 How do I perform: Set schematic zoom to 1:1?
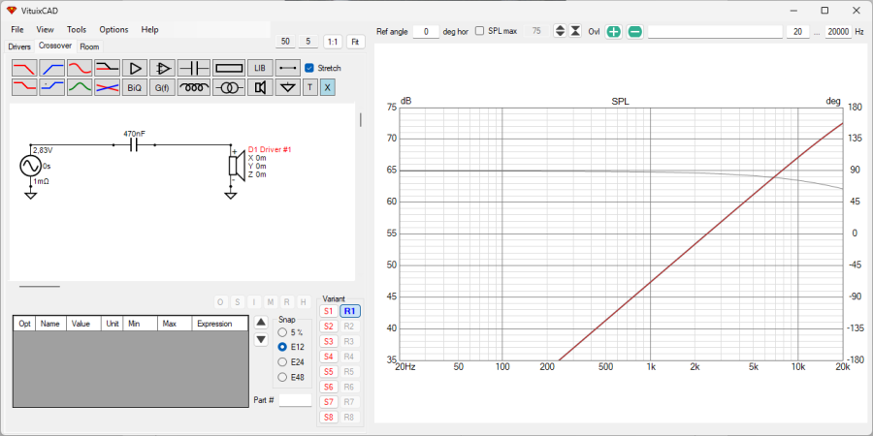coord(333,41)
